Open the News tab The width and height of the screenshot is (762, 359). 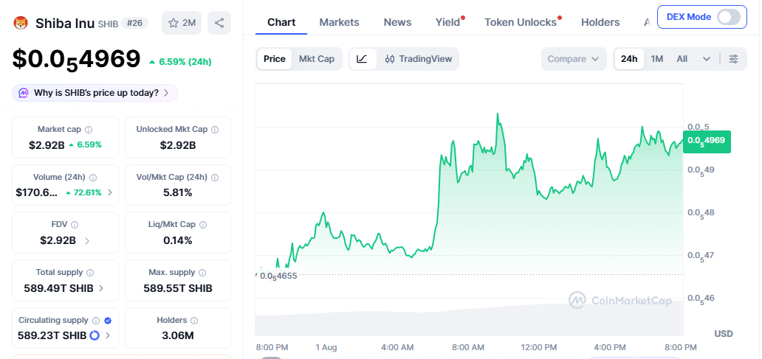397,22
